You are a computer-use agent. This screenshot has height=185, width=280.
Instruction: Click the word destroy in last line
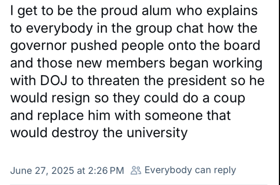click(75, 133)
